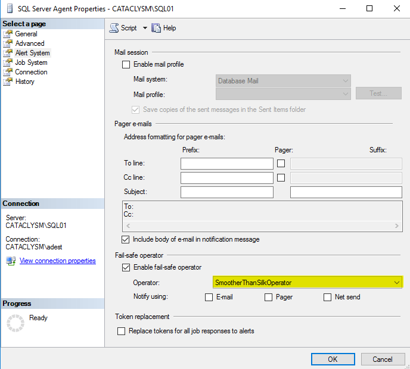Image resolution: width=410 pixels, height=369 pixels.
Task: Click the Connection page icon
Action: [x=8, y=72]
